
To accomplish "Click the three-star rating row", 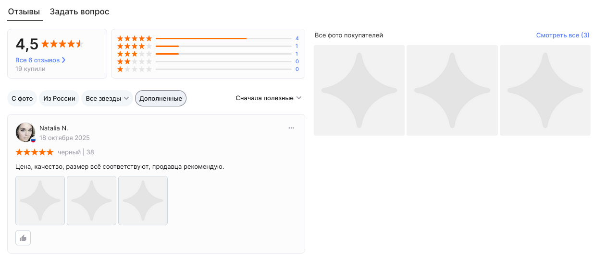I will (x=208, y=54).
